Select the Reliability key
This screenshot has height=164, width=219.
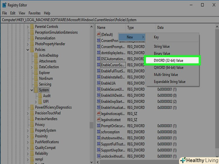point(42,153)
